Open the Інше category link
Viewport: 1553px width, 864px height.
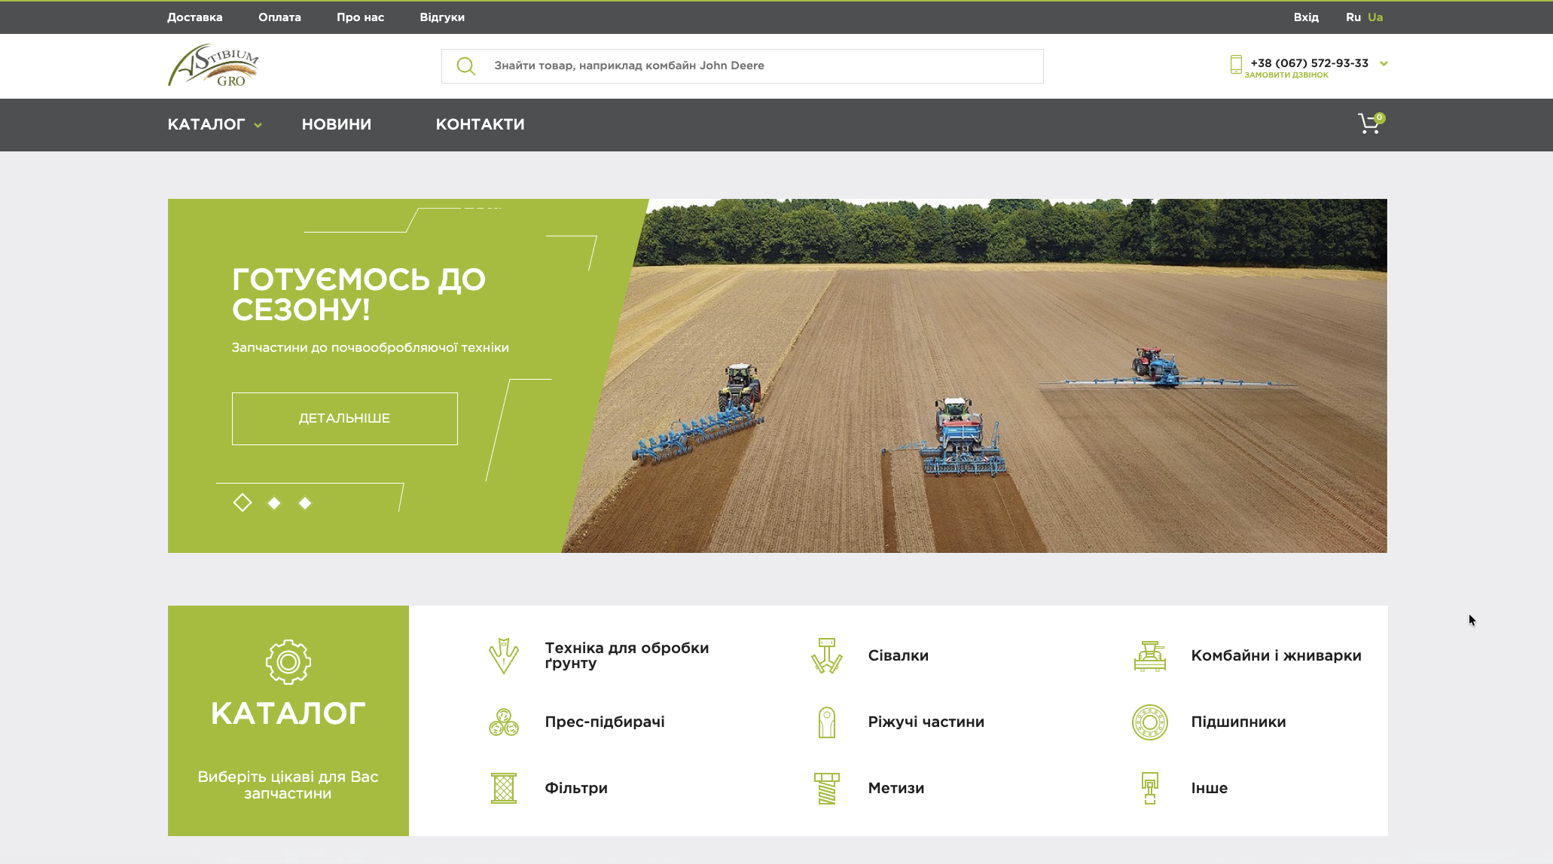[x=1209, y=789]
